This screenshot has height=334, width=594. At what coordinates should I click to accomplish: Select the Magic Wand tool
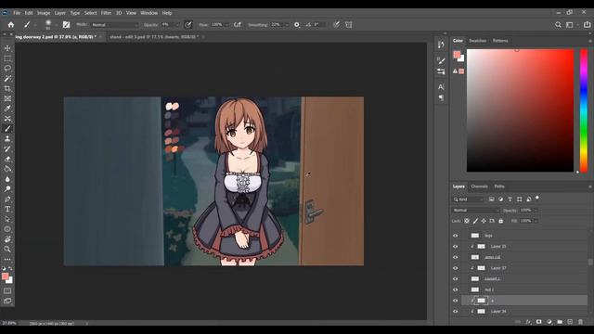click(x=7, y=78)
